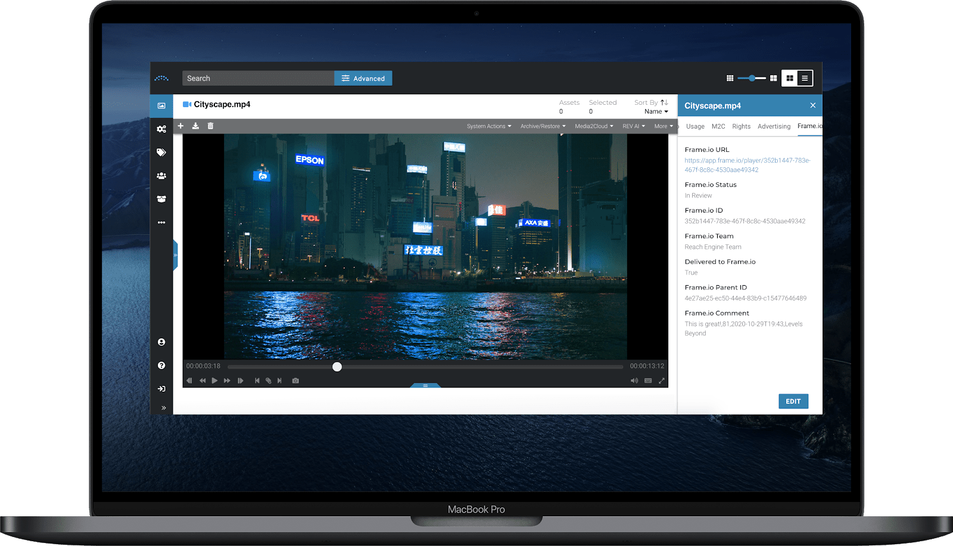Switch to grid view layout
This screenshot has width=953, height=546.
pos(790,78)
